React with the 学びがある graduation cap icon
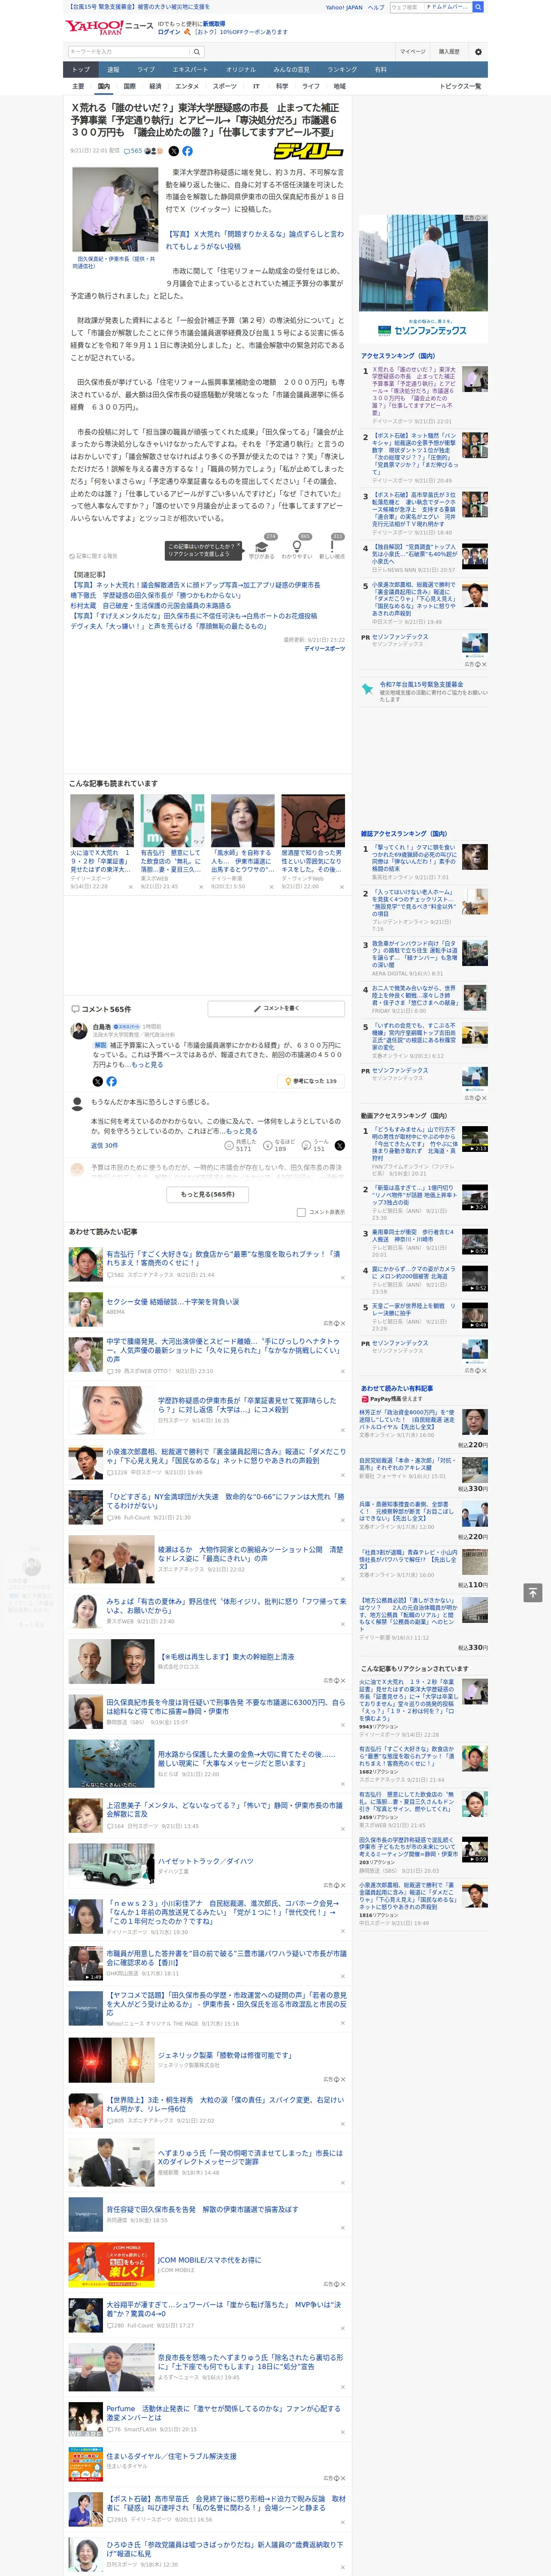Viewport: 551px width, 2576px height. click(x=263, y=547)
